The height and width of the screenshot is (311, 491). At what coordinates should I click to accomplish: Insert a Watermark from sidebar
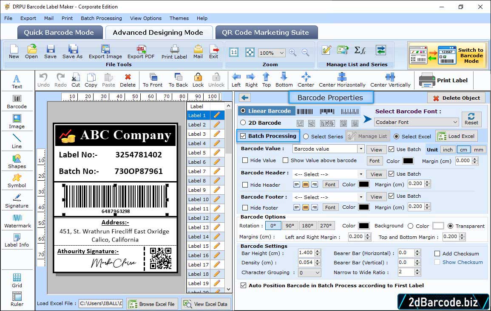coord(17,221)
